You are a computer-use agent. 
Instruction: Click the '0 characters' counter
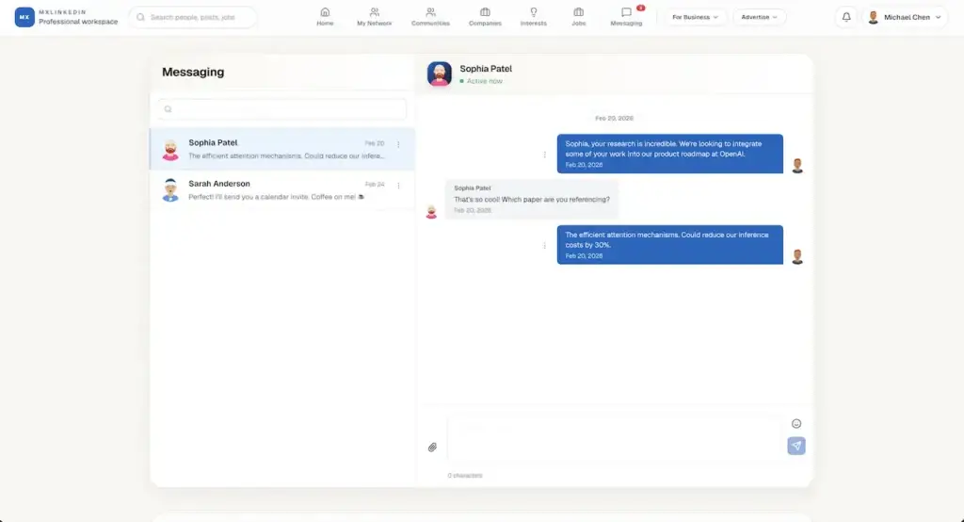(465, 475)
